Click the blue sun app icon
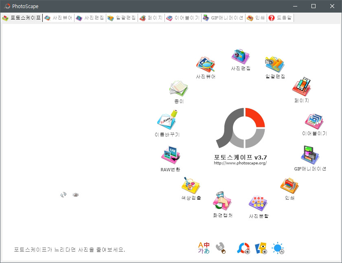342x263 pixels. coord(278,248)
